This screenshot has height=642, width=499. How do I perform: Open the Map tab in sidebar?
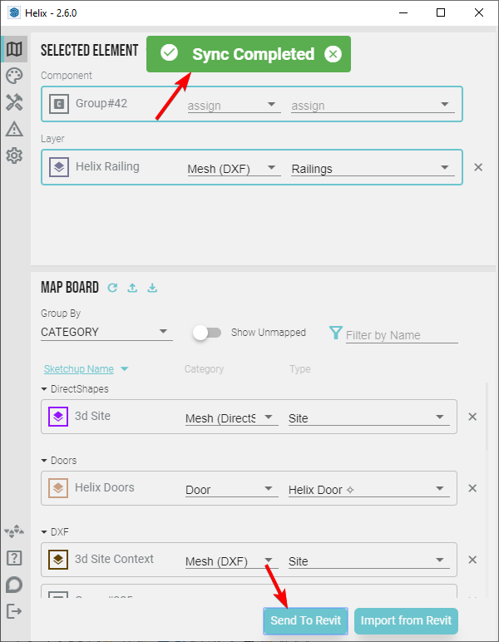[x=14, y=49]
